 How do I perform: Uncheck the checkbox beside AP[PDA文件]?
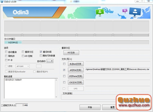pyautogui.click(x=64, y=70)
